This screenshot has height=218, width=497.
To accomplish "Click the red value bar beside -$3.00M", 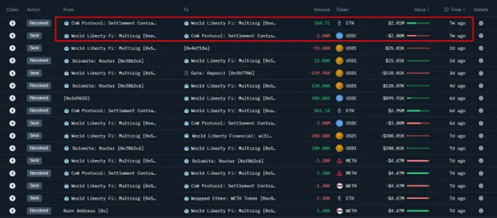I will pos(418,123).
